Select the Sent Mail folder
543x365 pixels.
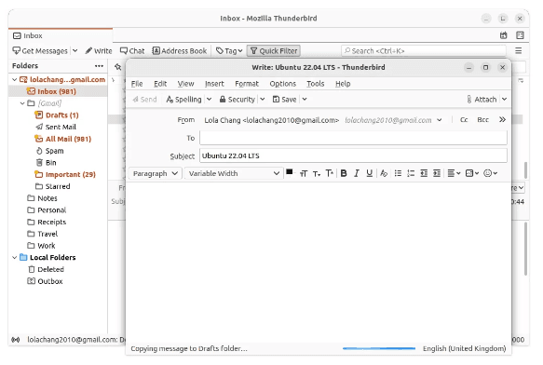tap(61, 127)
